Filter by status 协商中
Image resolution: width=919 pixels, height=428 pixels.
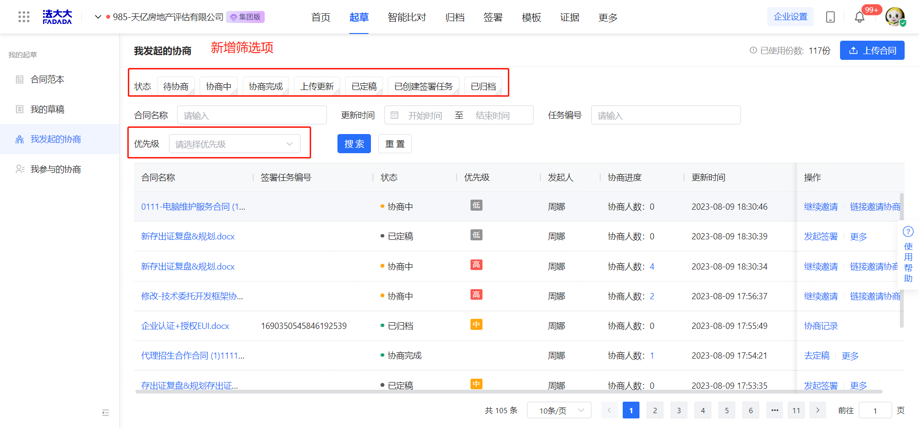pos(218,86)
